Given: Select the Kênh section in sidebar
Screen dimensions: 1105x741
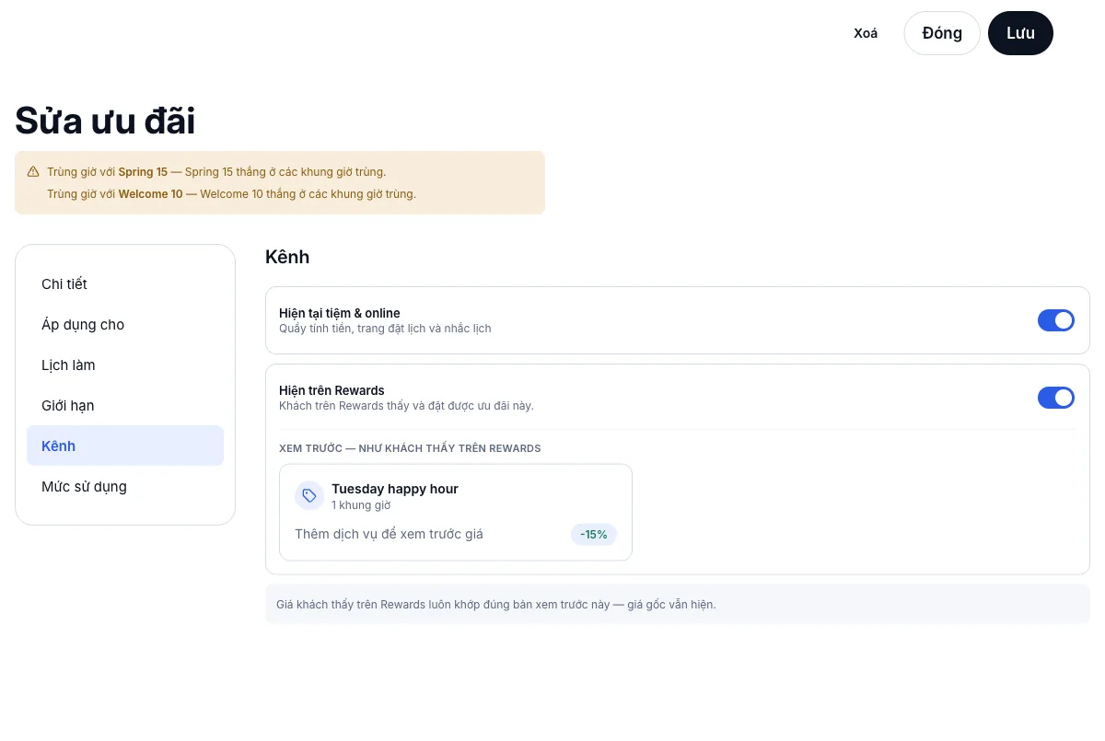Looking at the screenshot, I should click(125, 446).
